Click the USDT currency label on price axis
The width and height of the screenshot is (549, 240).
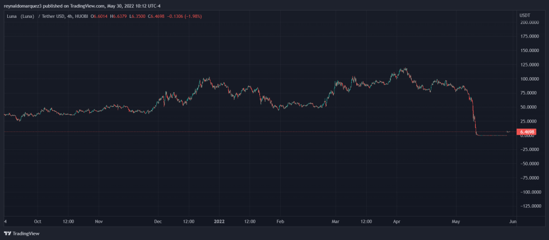[x=524, y=15]
